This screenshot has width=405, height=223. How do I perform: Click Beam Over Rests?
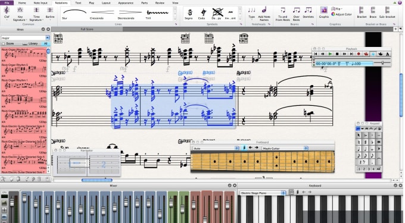[x=296, y=14]
